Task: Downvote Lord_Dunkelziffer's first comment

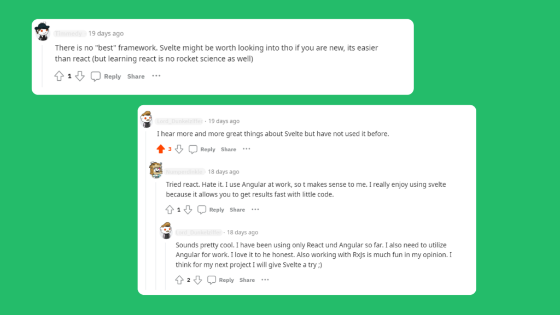Action: [178, 148]
